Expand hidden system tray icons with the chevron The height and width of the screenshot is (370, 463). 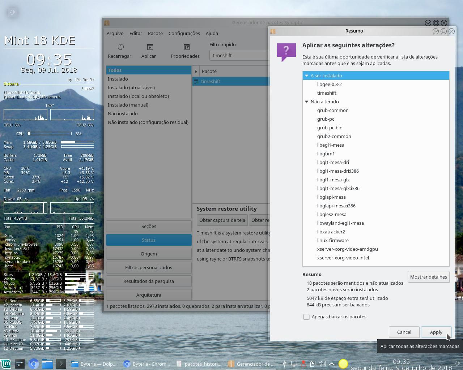click(x=332, y=364)
